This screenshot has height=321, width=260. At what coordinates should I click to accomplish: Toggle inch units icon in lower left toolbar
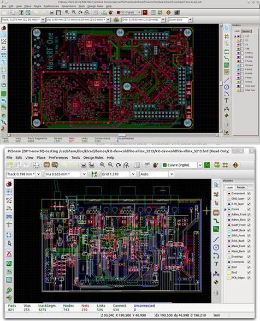click(x=9, y=208)
